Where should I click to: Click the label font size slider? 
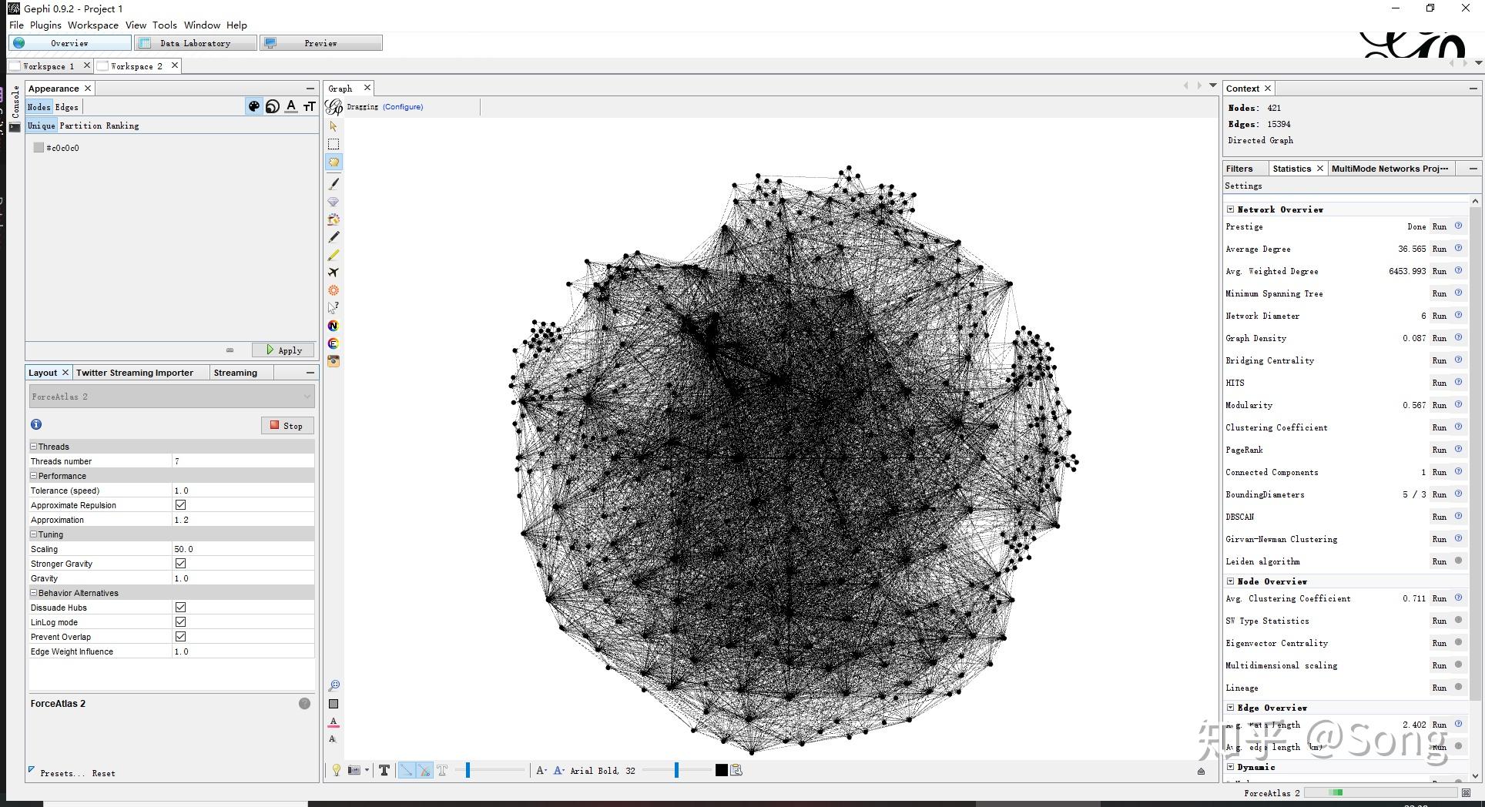pos(676,770)
